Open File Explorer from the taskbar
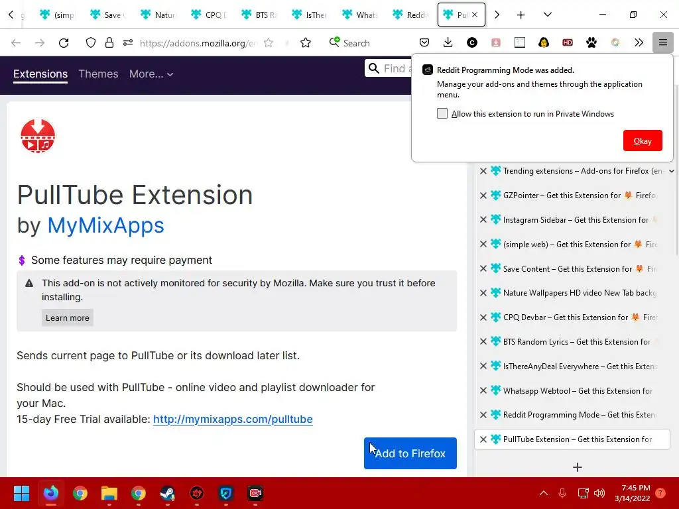This screenshot has height=509, width=679. (109, 493)
